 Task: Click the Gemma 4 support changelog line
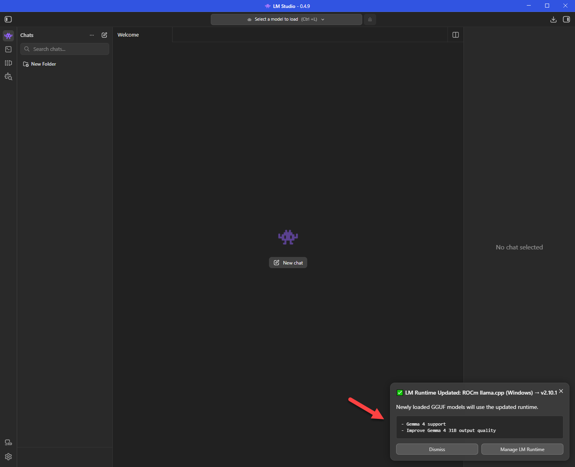coord(424,424)
